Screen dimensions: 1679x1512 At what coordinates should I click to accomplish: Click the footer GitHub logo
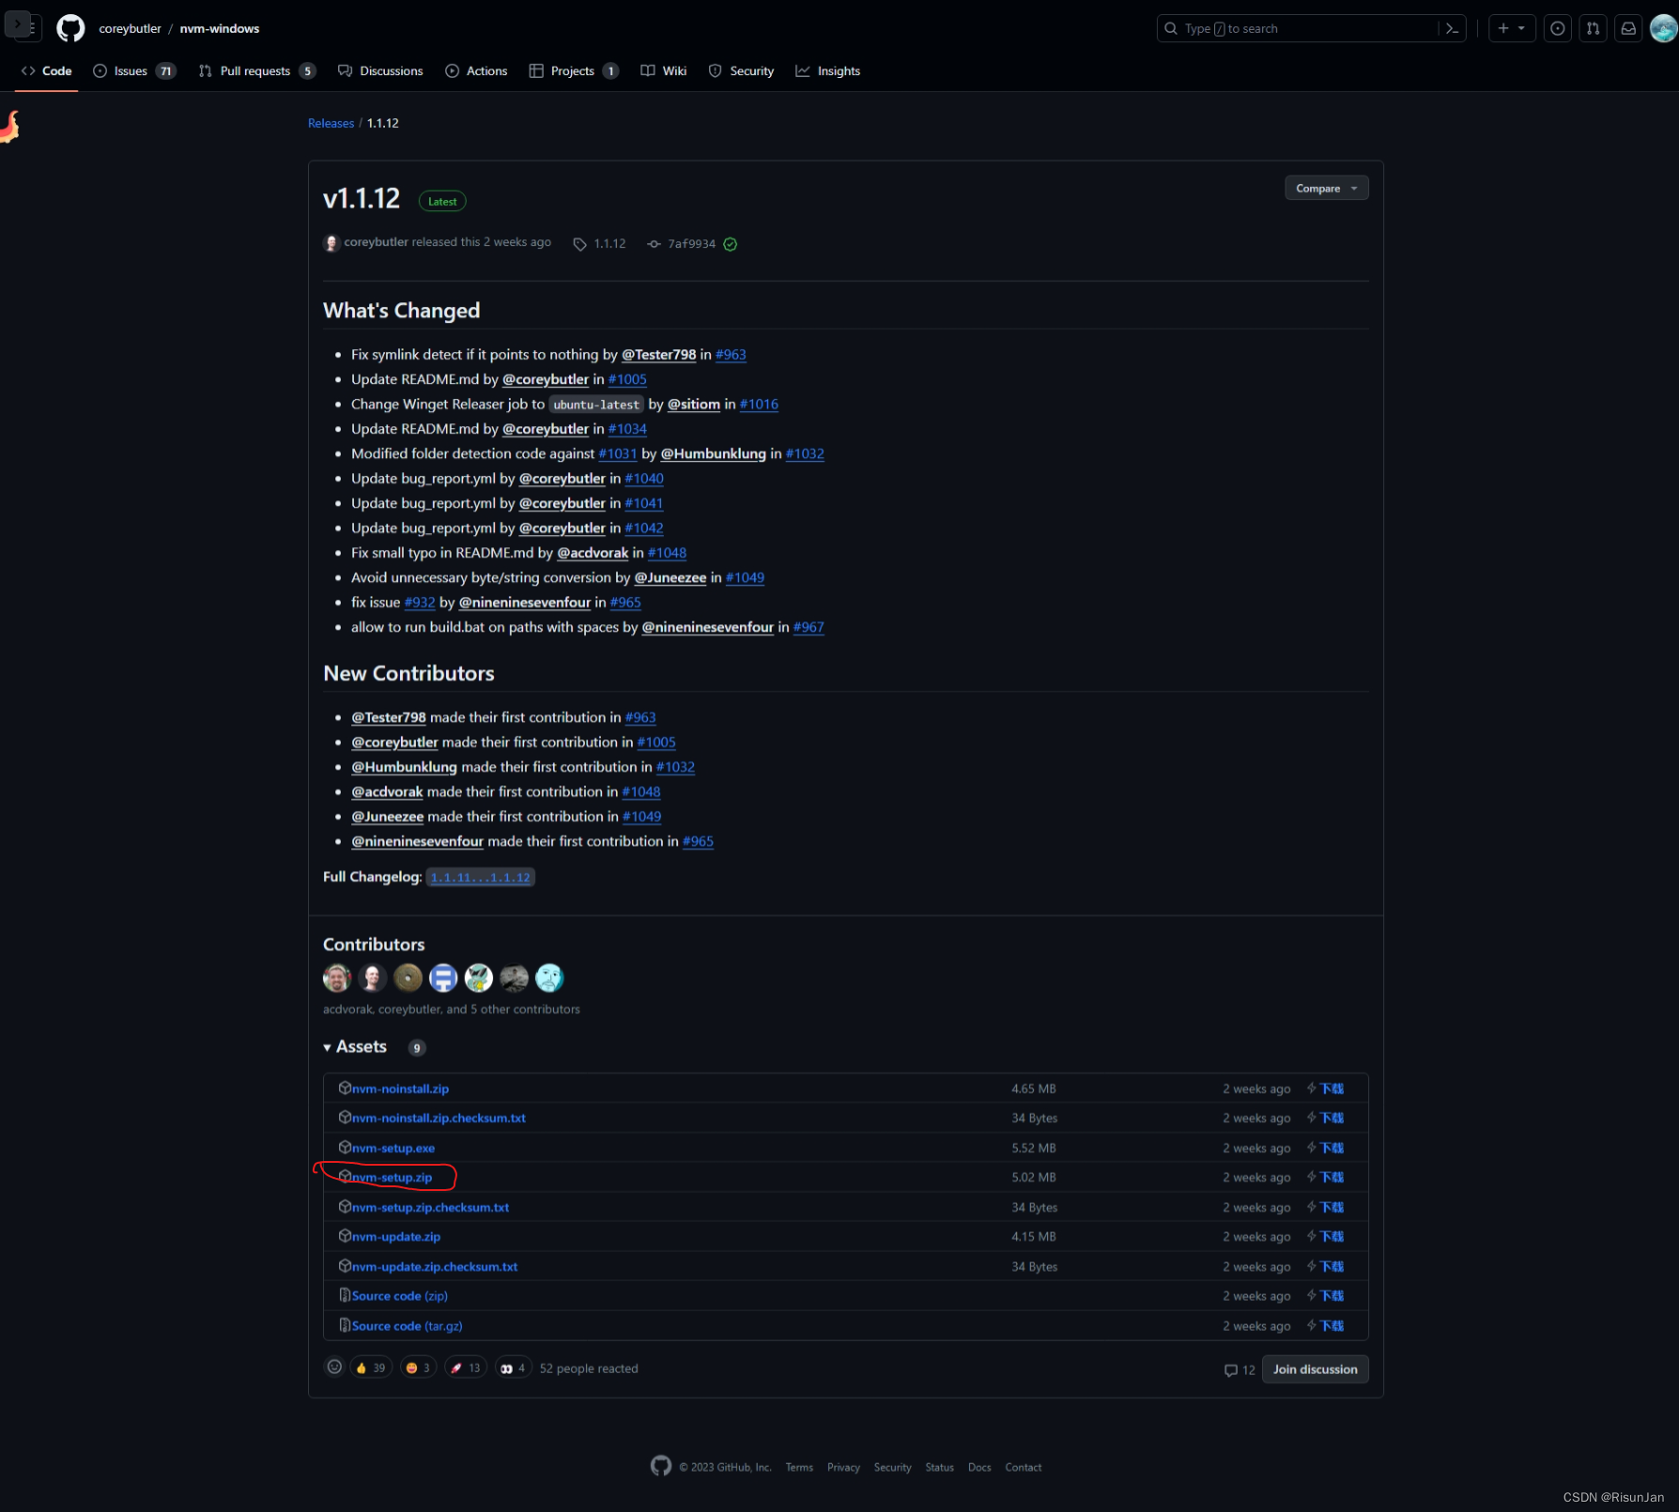tap(661, 1466)
